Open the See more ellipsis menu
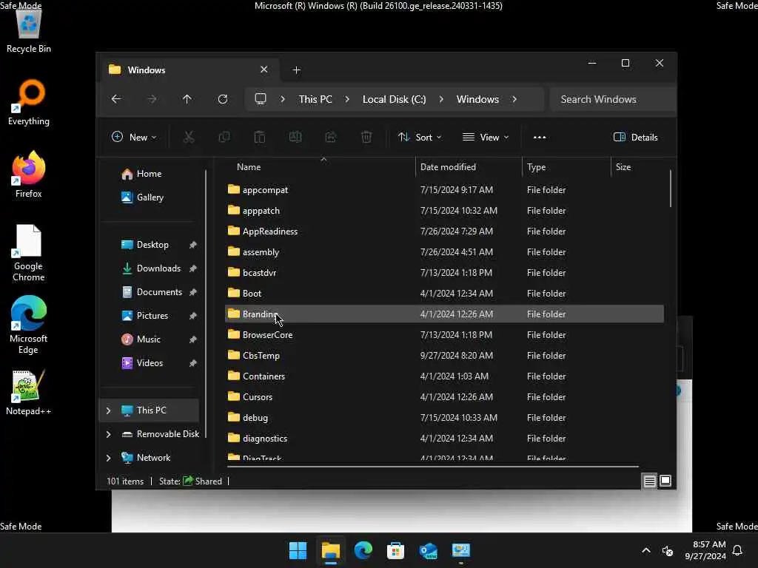Image resolution: width=758 pixels, height=568 pixels. pyautogui.click(x=540, y=137)
